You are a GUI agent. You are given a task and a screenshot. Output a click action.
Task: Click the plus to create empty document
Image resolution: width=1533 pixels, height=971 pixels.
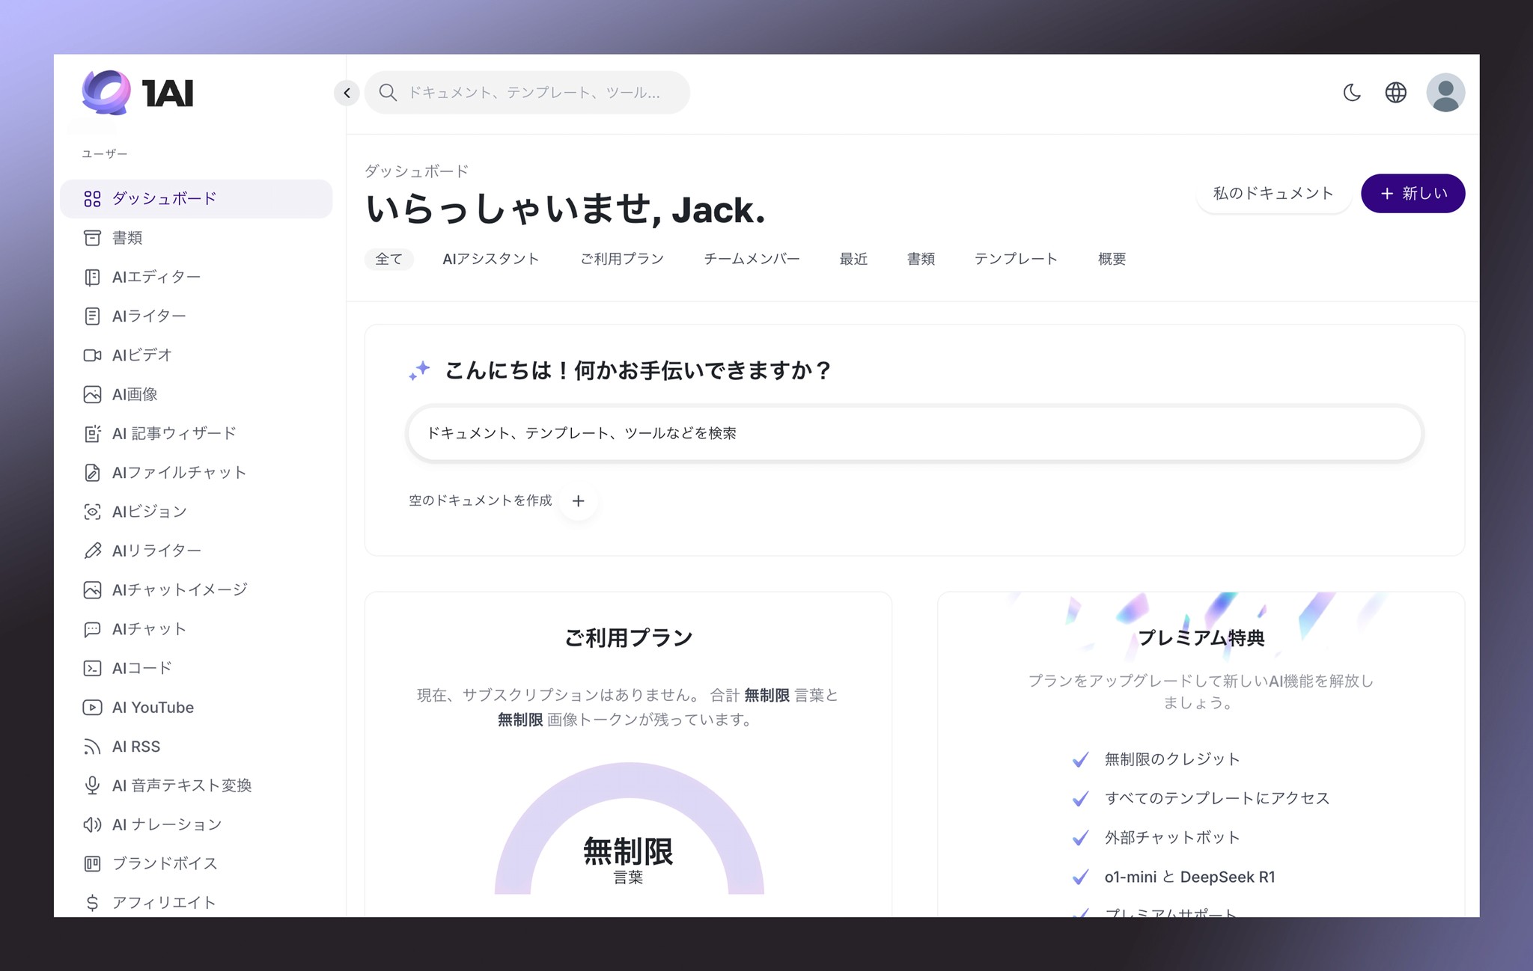click(x=578, y=501)
